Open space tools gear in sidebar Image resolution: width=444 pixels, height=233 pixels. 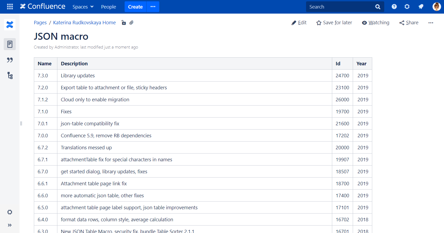10,212
